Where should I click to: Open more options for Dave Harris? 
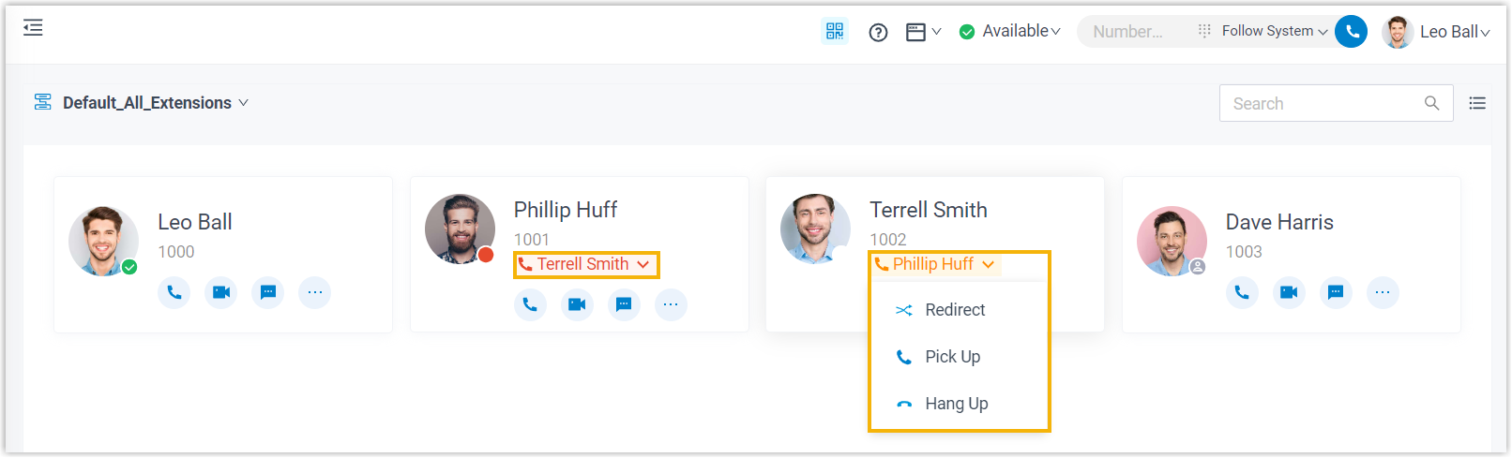tap(1382, 292)
